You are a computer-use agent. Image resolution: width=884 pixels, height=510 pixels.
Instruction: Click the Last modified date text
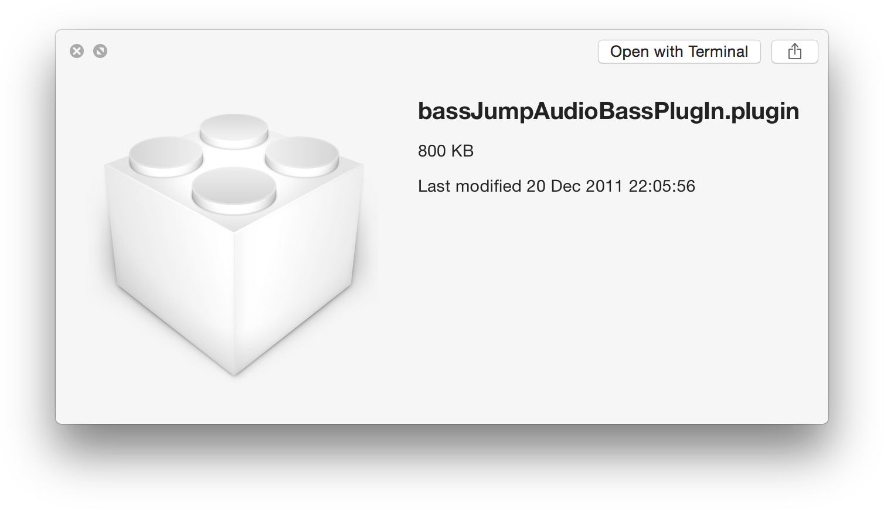tap(556, 186)
